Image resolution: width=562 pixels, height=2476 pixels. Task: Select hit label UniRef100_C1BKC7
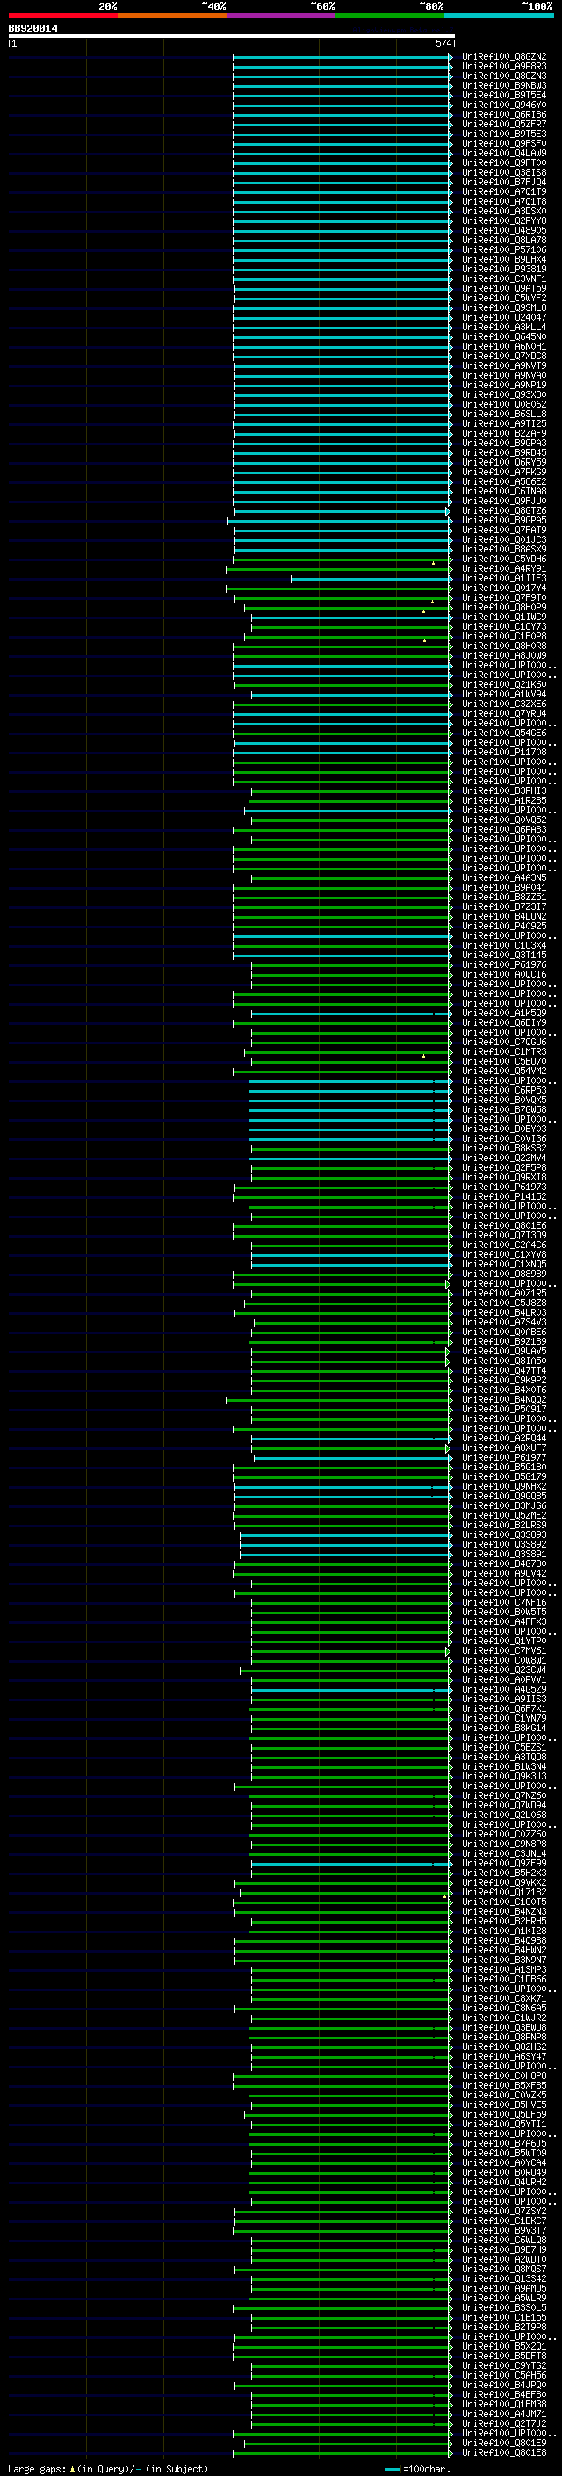[503, 2220]
